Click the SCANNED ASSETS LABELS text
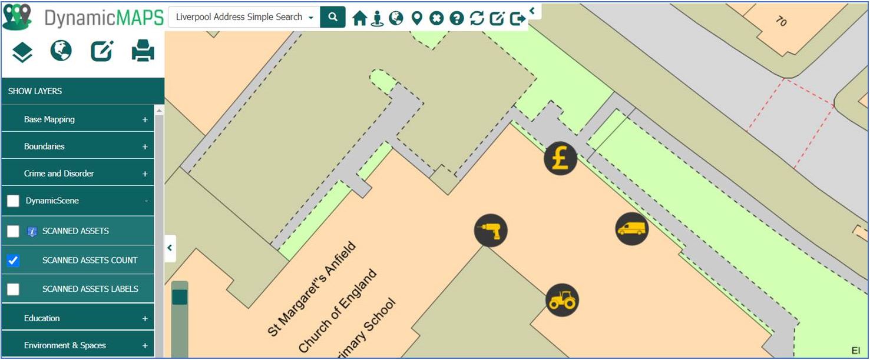Screen dimensions: 870x360 pyautogui.click(x=90, y=289)
